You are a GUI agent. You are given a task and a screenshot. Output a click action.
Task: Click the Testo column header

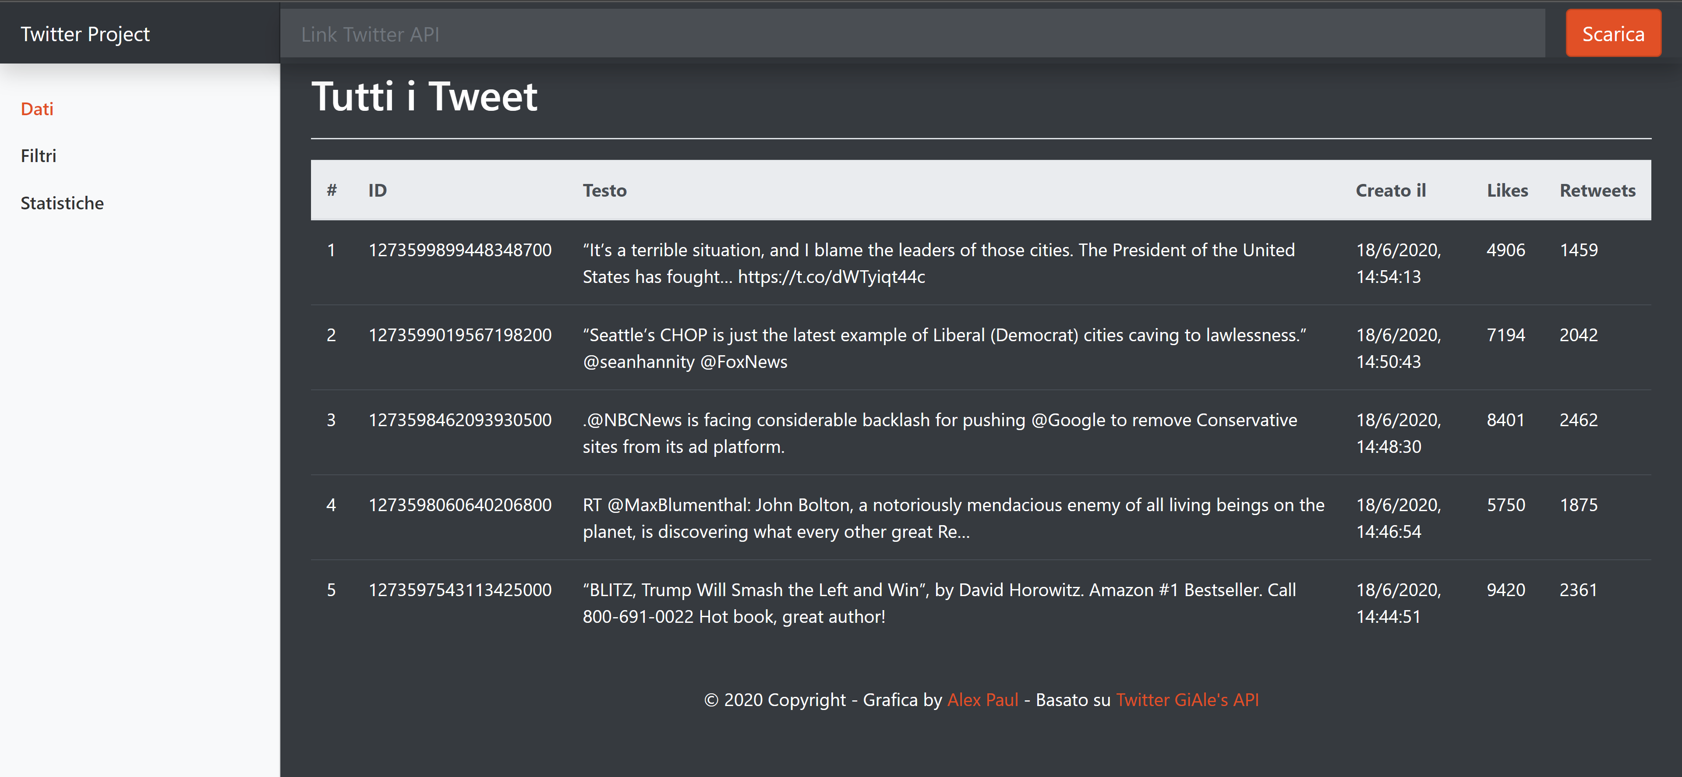click(604, 191)
